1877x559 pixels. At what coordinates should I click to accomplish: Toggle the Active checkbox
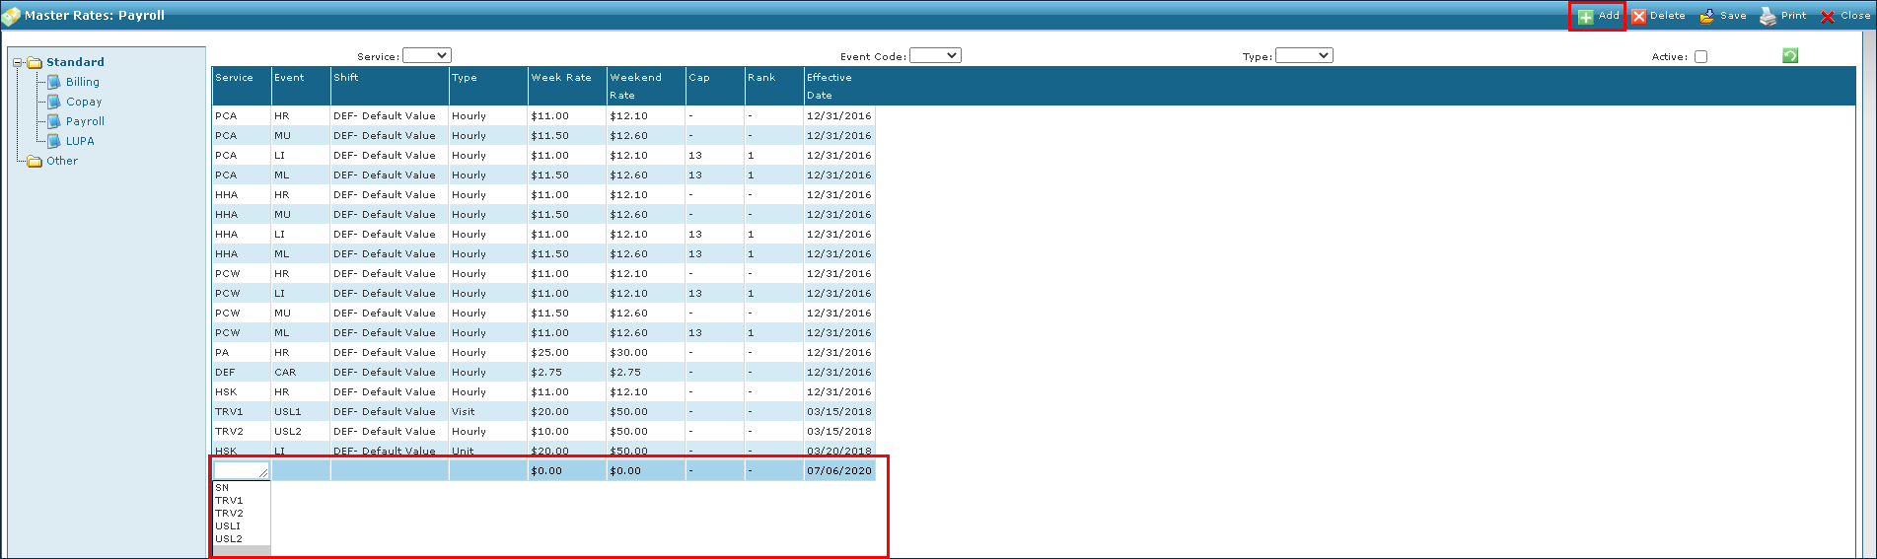pyautogui.click(x=1700, y=57)
